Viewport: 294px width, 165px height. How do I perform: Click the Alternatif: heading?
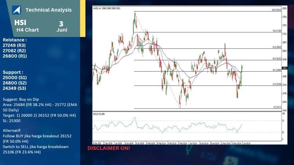click(12, 130)
